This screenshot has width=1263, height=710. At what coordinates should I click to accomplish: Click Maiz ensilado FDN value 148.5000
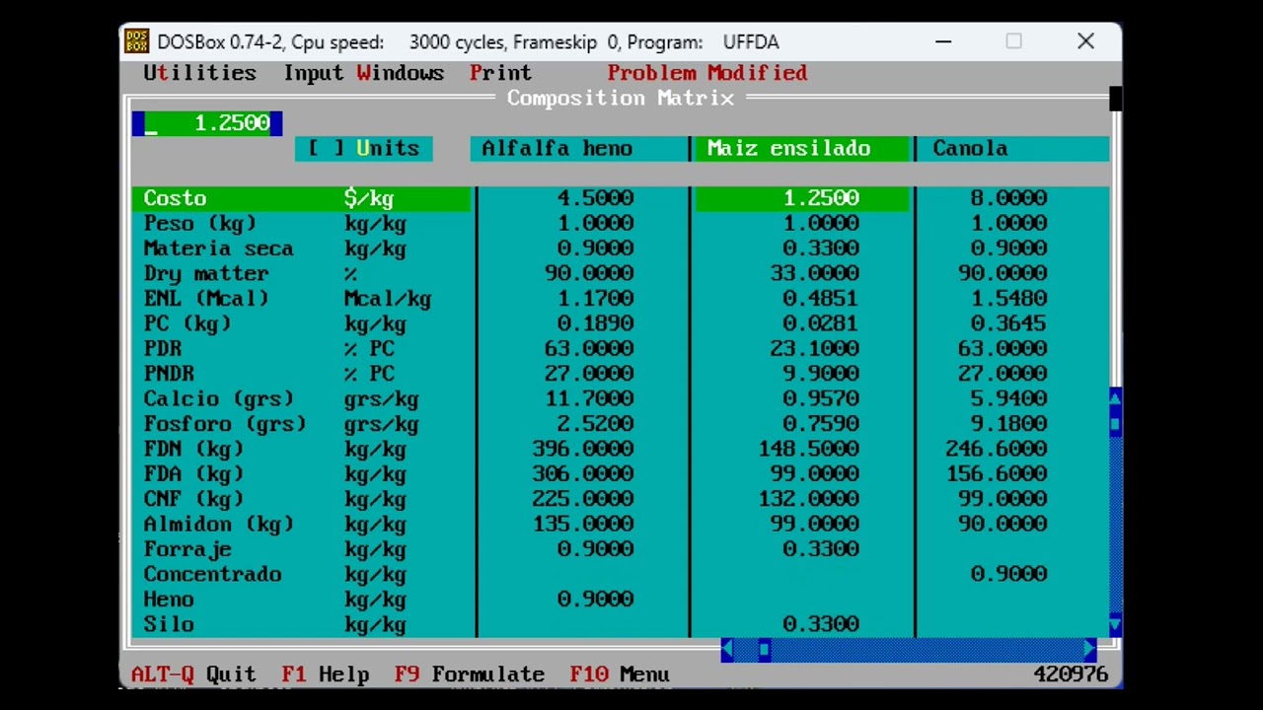pyautogui.click(x=808, y=449)
